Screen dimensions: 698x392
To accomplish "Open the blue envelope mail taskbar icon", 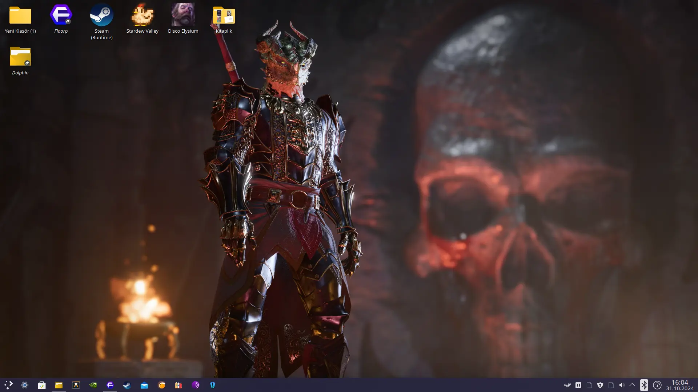I will pyautogui.click(x=144, y=385).
